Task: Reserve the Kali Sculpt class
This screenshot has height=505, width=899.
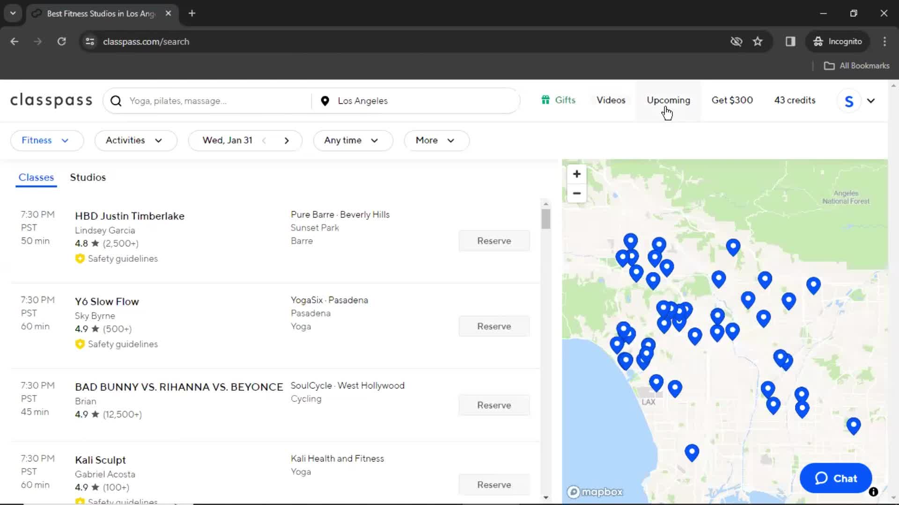Action: [x=494, y=485]
